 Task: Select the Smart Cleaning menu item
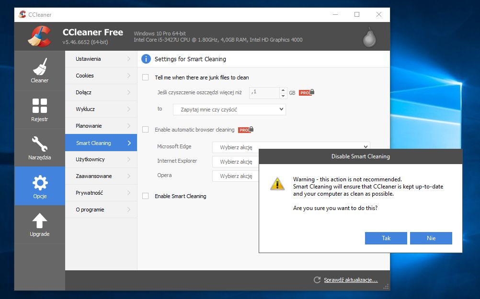[x=101, y=143]
